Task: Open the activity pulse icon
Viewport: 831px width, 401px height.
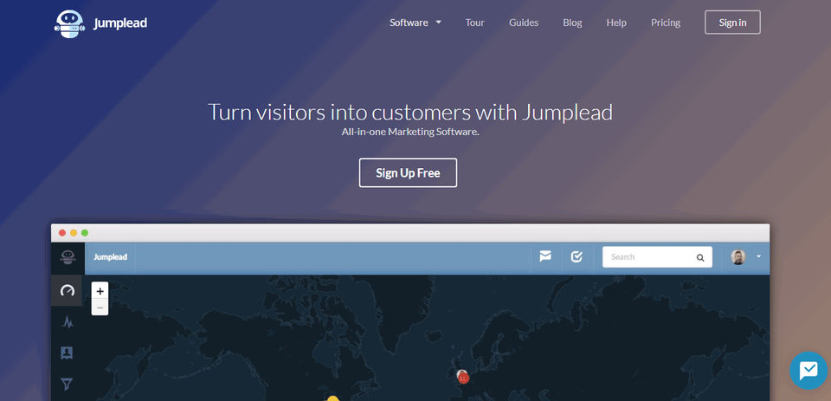Action: 67,321
